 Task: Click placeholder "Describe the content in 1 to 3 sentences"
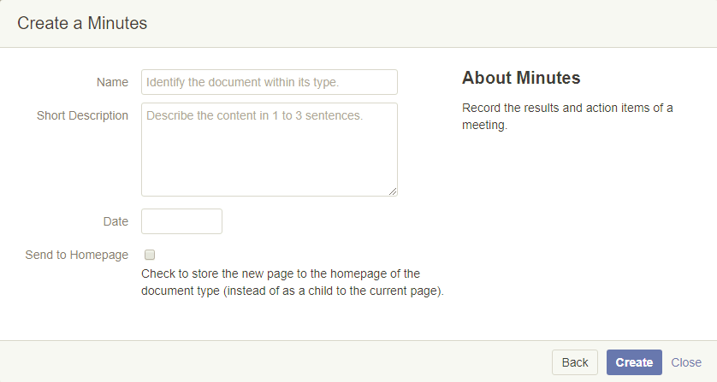click(255, 115)
